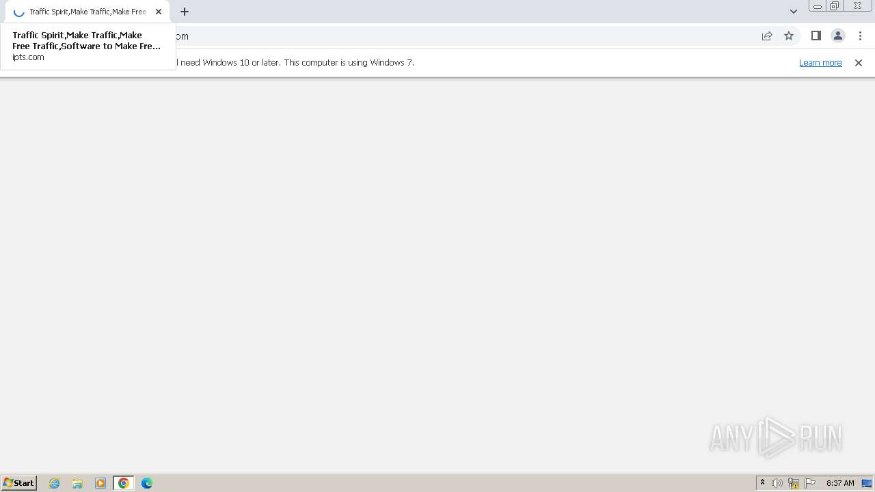Minimize the Chrome window
This screenshot has width=875, height=492.
pos(818,6)
